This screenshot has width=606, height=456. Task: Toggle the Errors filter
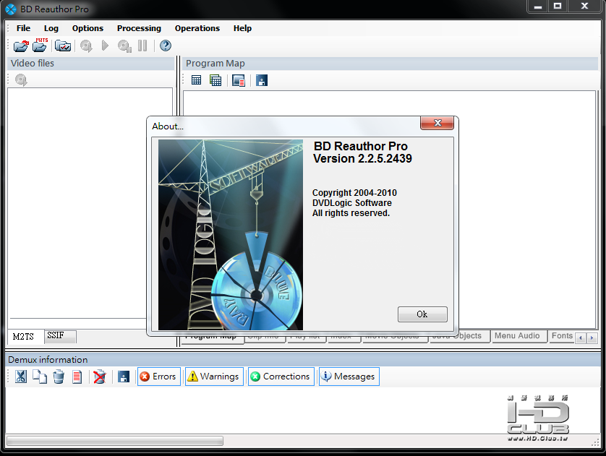(x=159, y=377)
